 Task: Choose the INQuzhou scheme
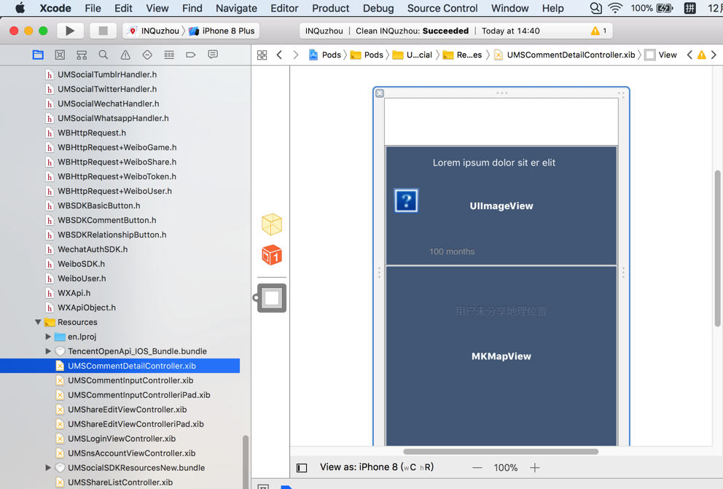pos(154,31)
